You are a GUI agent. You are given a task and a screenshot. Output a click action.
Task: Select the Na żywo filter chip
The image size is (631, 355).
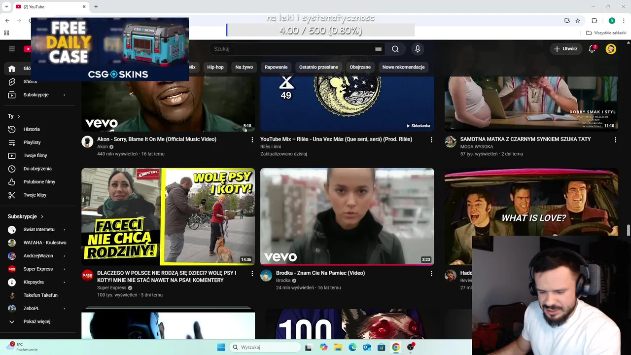(244, 67)
